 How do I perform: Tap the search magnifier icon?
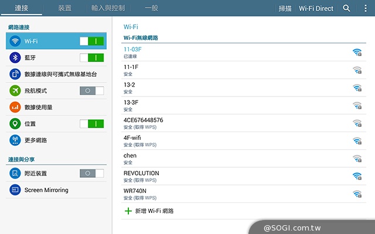(x=346, y=9)
